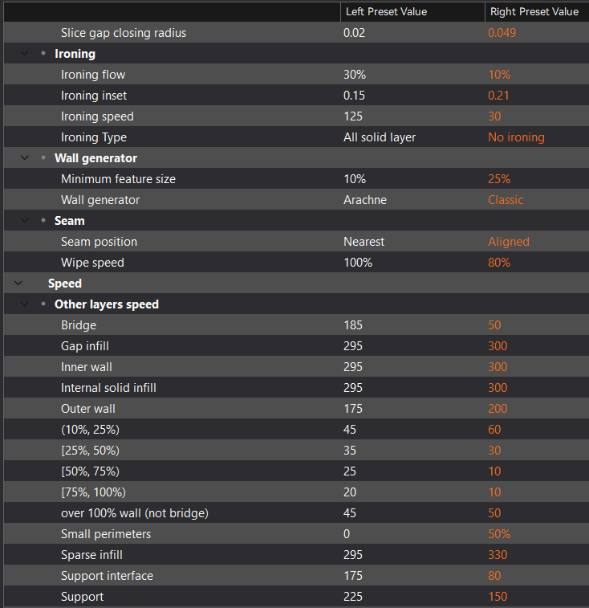Click the bullet icon beside Ironing
The image size is (589, 608).
click(x=43, y=53)
